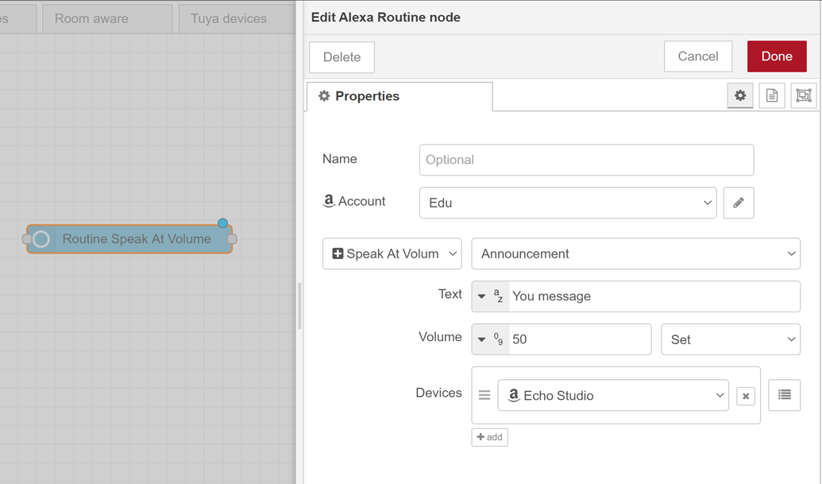Open the Set volume mode dropdown
The height and width of the screenshot is (484, 822).
coord(730,339)
